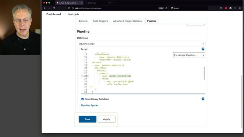Image resolution: width=244 pixels, height=137 pixels.
Task: Click the script editor vertical scrollbar
Action: point(204,73)
